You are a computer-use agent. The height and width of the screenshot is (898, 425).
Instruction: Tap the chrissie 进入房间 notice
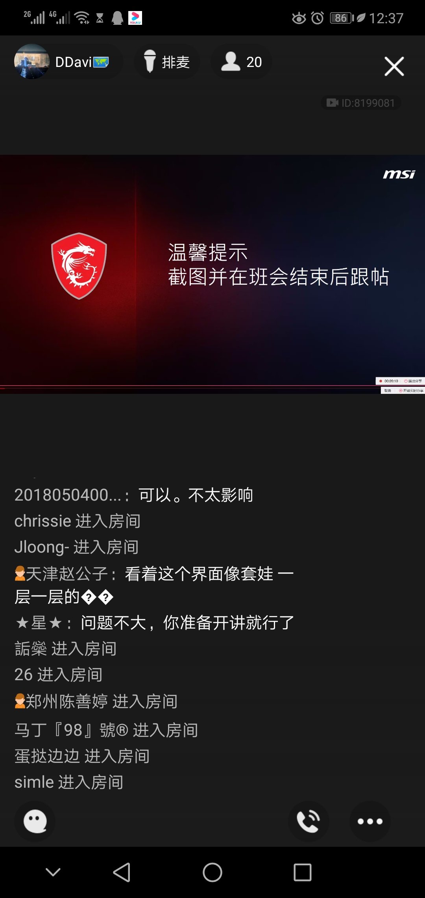tap(78, 521)
